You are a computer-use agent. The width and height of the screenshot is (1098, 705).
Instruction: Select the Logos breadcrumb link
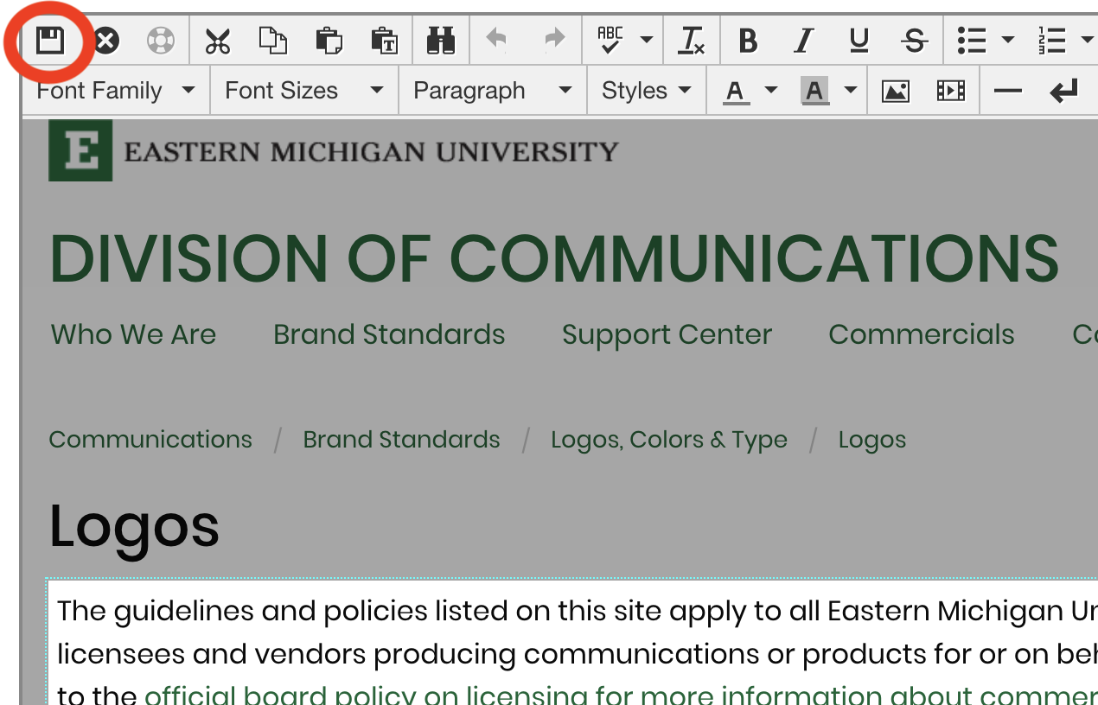(x=872, y=441)
